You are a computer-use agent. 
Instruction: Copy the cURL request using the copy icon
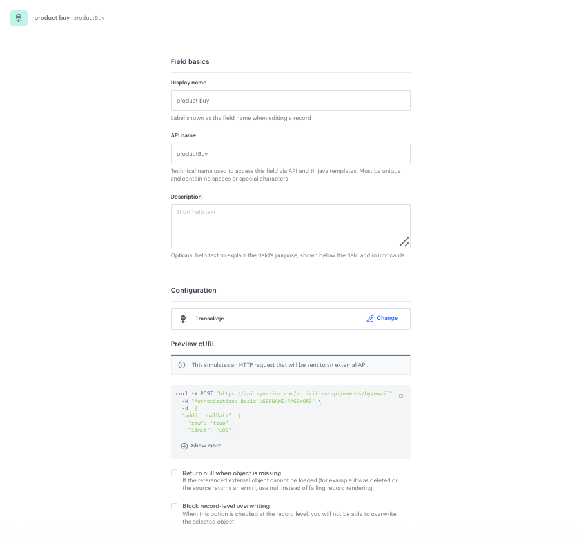pyautogui.click(x=401, y=395)
